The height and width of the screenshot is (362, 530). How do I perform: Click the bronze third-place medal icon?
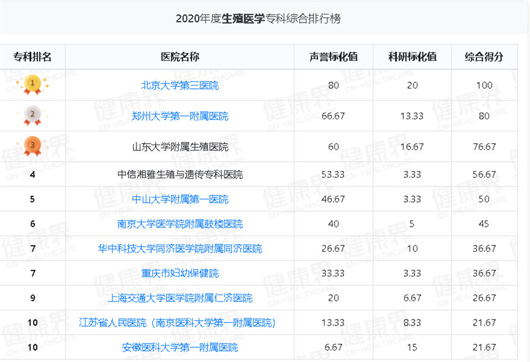[32, 146]
